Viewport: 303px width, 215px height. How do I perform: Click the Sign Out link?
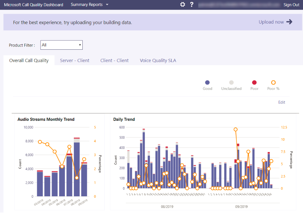click(x=291, y=5)
